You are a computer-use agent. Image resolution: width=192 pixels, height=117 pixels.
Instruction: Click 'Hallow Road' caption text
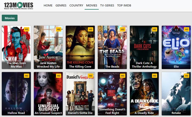pyautogui.click(x=16, y=113)
